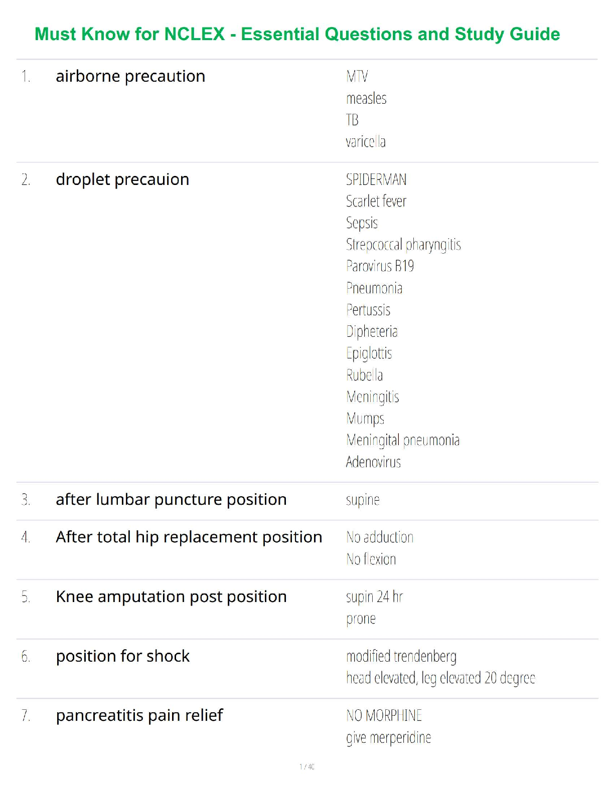Click the page number at the bottom

click(307, 767)
